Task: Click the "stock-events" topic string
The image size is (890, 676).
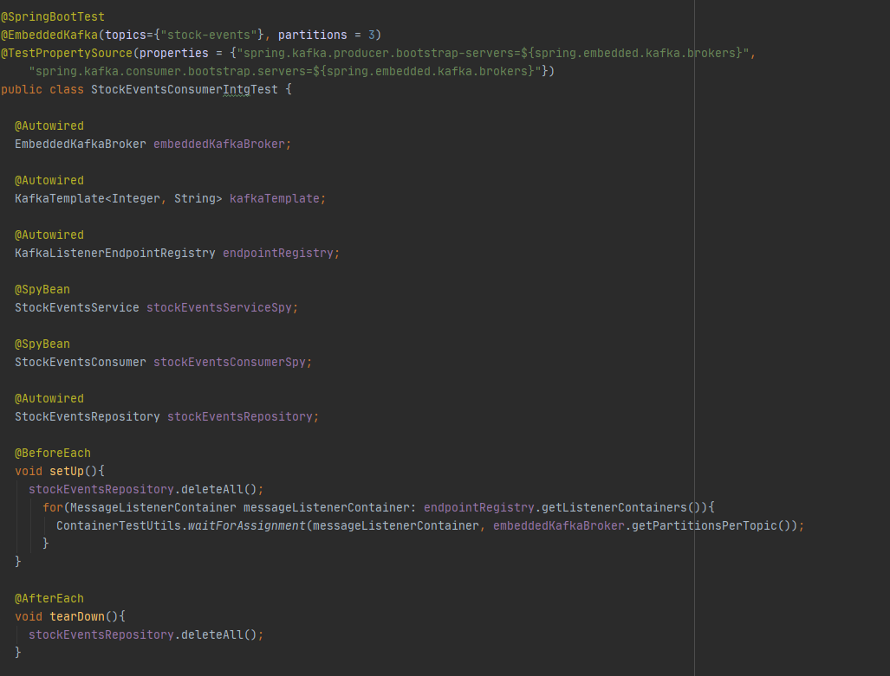Action: [x=208, y=35]
